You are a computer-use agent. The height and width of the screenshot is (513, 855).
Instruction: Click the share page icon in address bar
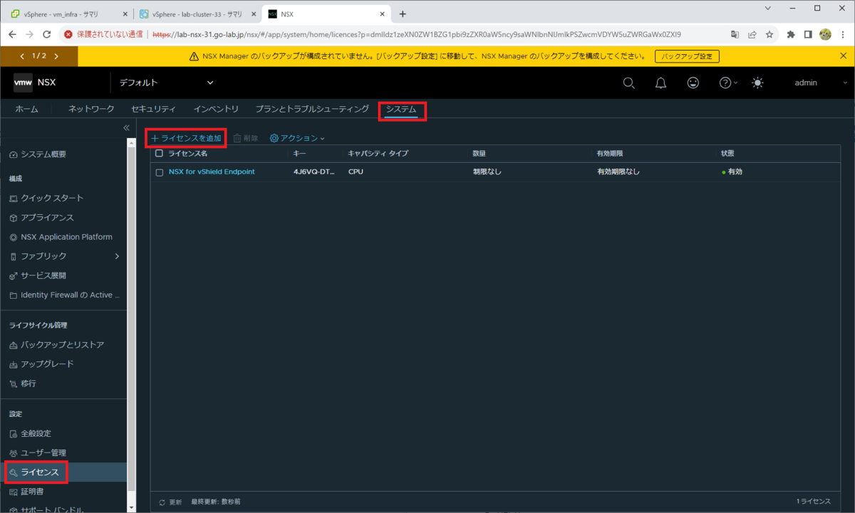(752, 33)
